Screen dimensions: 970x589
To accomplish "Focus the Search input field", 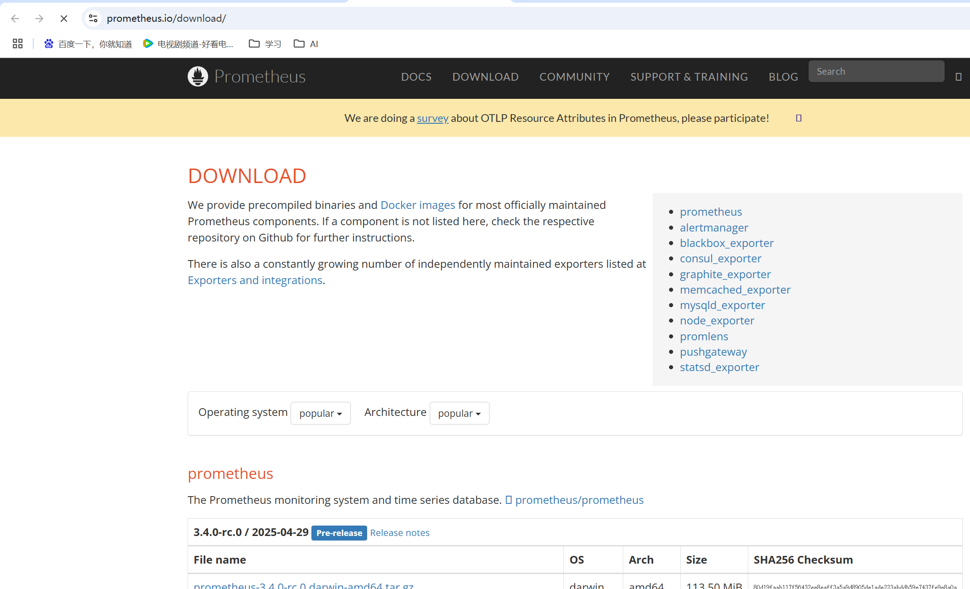I will pyautogui.click(x=877, y=71).
